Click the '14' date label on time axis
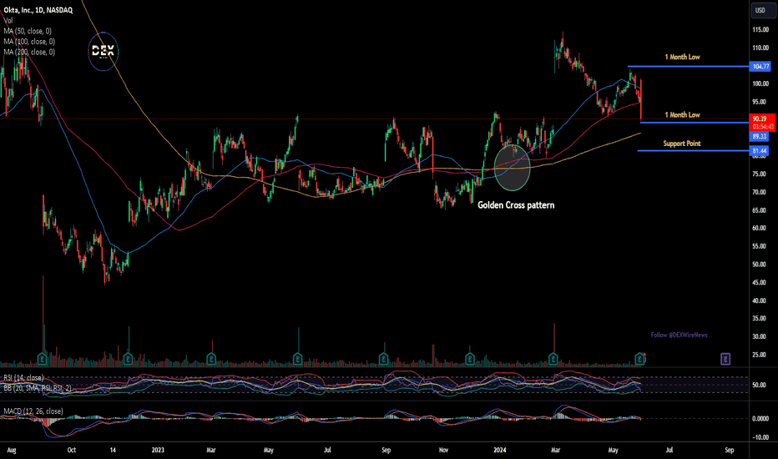778x459 pixels. coord(113,450)
